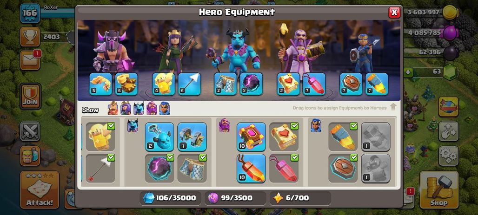Viewport: 478px width, 215px height.
Task: Close the Hero Equipment window
Action: tap(394, 12)
